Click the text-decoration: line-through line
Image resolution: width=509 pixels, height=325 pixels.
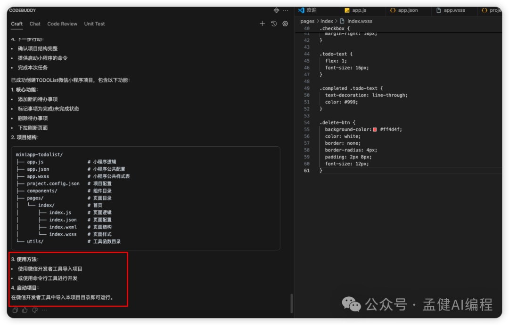[366, 95]
